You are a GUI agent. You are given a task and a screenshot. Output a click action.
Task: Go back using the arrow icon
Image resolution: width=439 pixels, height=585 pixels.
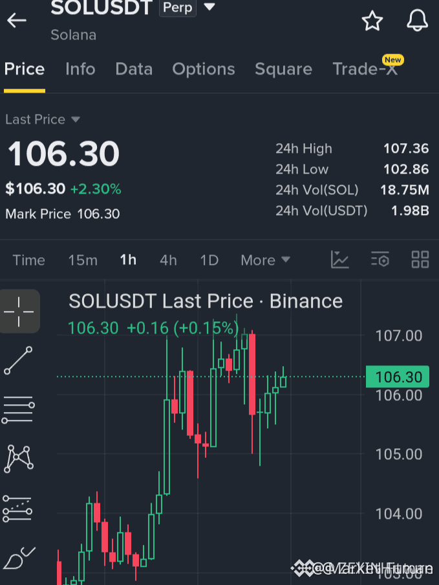pyautogui.click(x=17, y=20)
